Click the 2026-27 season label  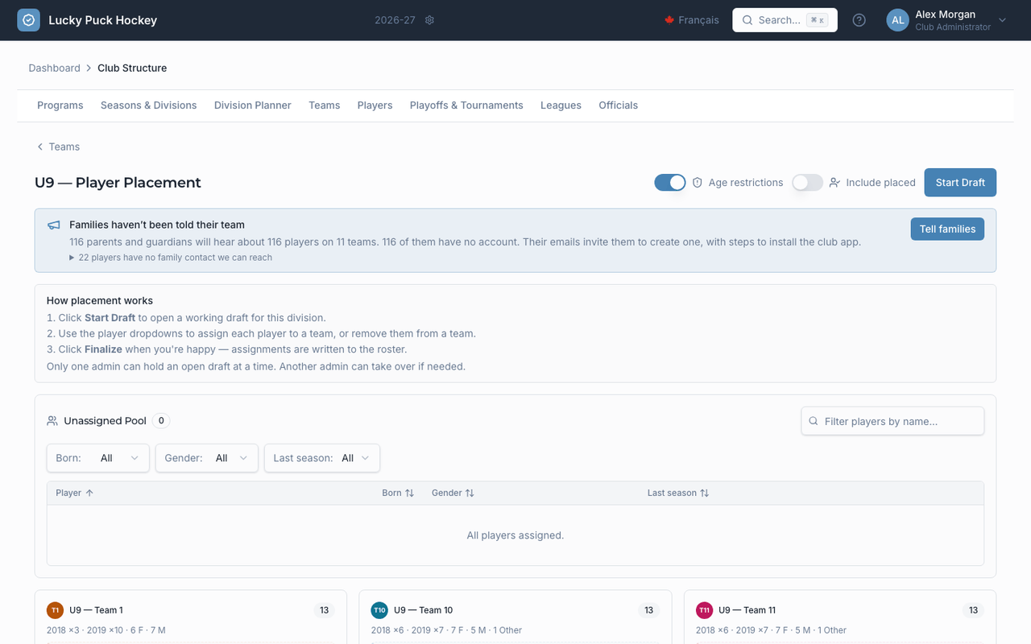395,20
